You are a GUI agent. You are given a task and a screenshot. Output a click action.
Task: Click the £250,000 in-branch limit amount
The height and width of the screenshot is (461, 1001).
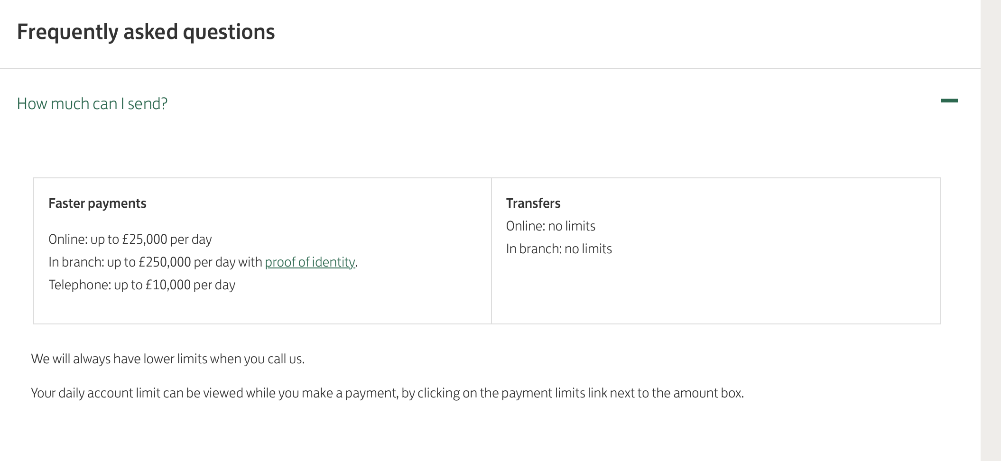(x=165, y=262)
